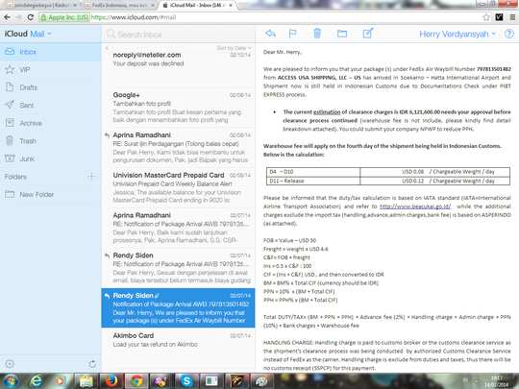Screen dimensions: 519x389
Task: Click the Reply arrow icon
Action: 270,34
